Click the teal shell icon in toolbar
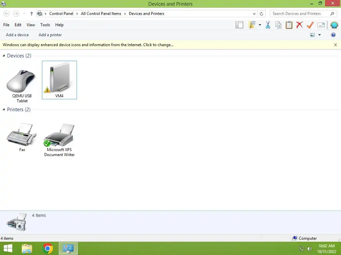This screenshot has height=255, width=341. click(334, 25)
